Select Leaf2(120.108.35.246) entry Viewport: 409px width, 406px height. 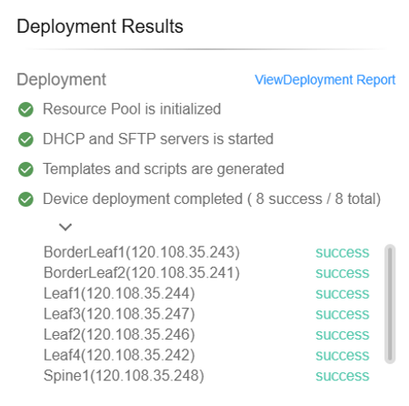(x=119, y=334)
